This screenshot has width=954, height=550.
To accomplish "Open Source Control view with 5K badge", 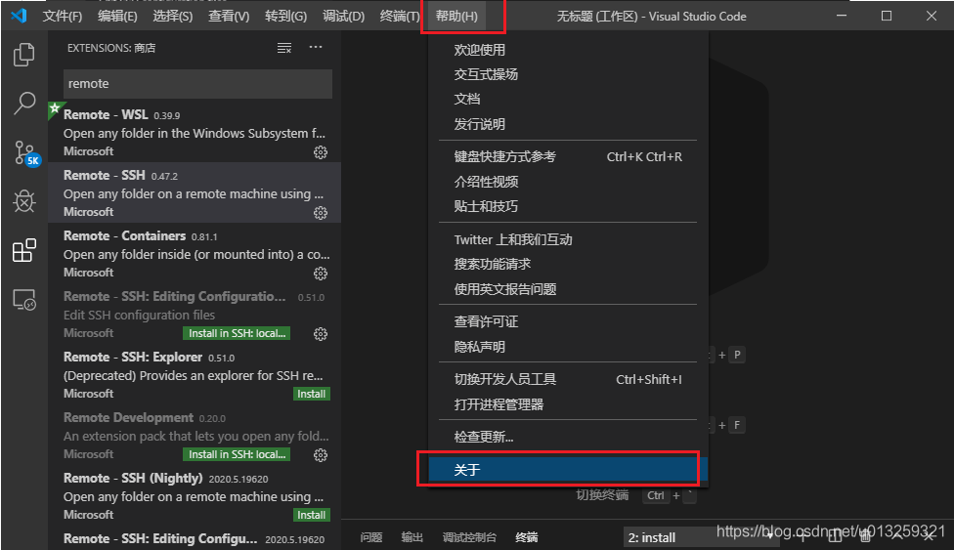I will point(26,153).
